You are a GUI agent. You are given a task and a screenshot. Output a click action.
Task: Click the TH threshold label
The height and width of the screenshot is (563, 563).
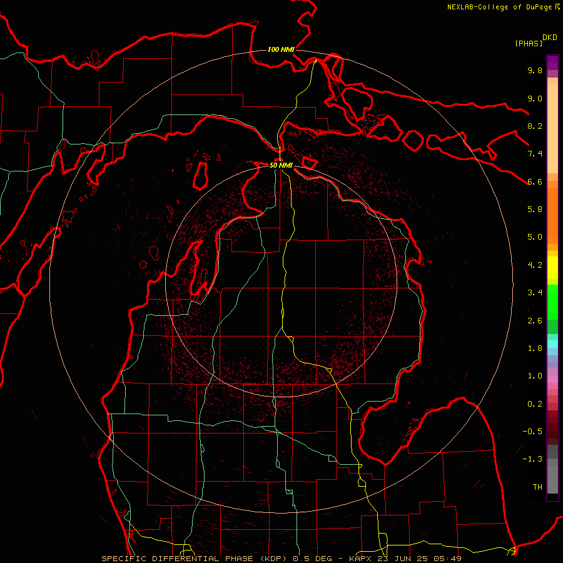[537, 487]
